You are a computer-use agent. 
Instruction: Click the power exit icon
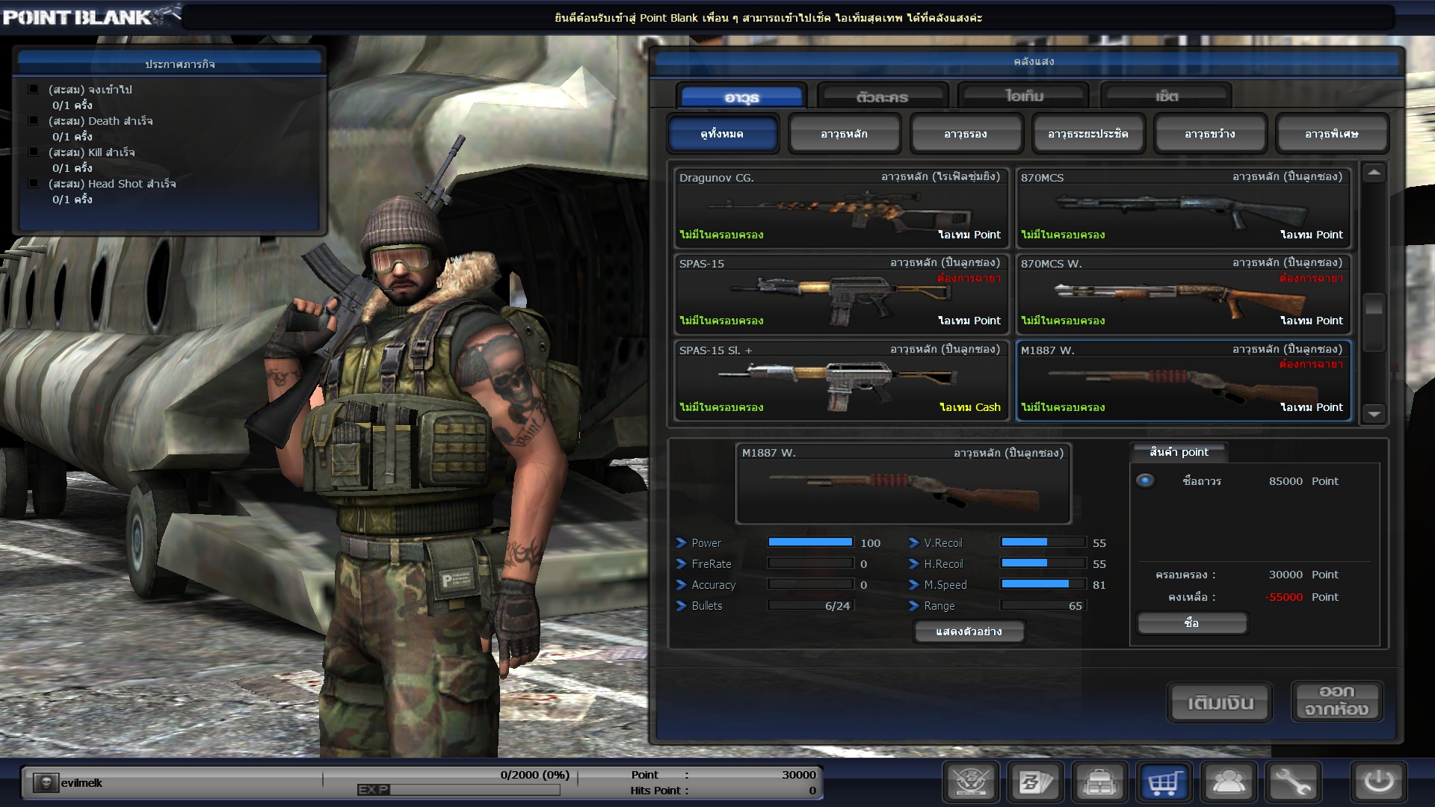pos(1378,782)
